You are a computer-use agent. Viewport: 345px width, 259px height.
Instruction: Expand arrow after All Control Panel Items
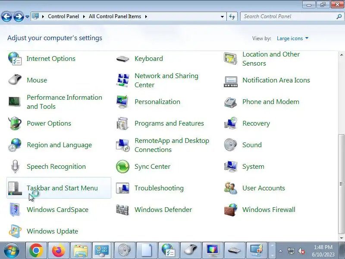146,16
